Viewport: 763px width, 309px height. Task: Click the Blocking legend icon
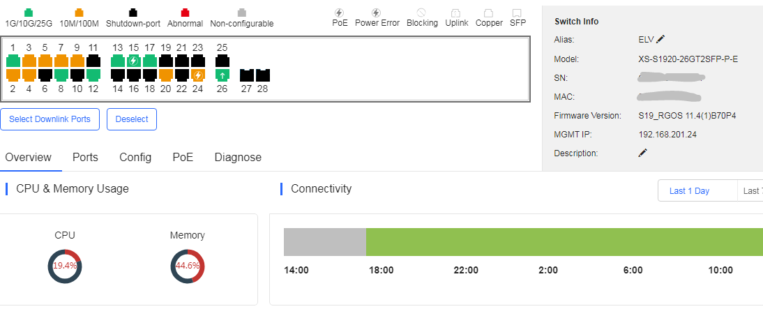tap(421, 13)
